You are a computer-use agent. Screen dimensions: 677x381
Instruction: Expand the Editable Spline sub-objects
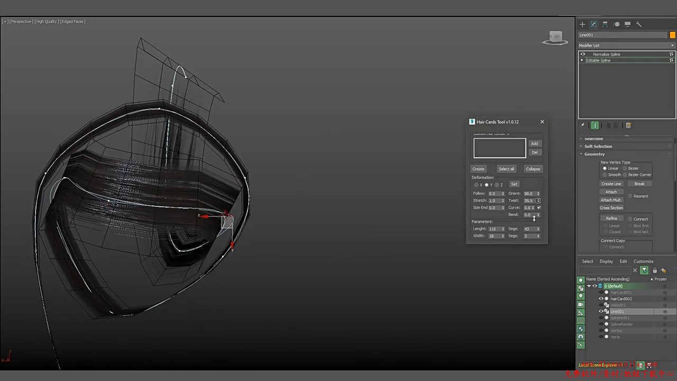click(582, 60)
